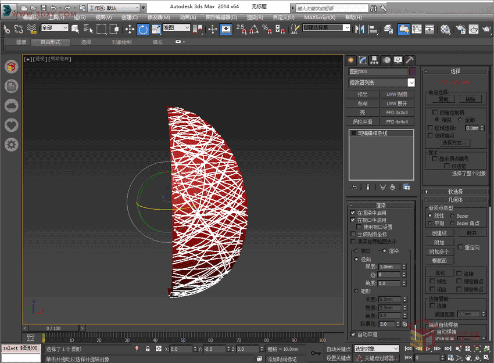Click the 挤出 modifier button

363,94
